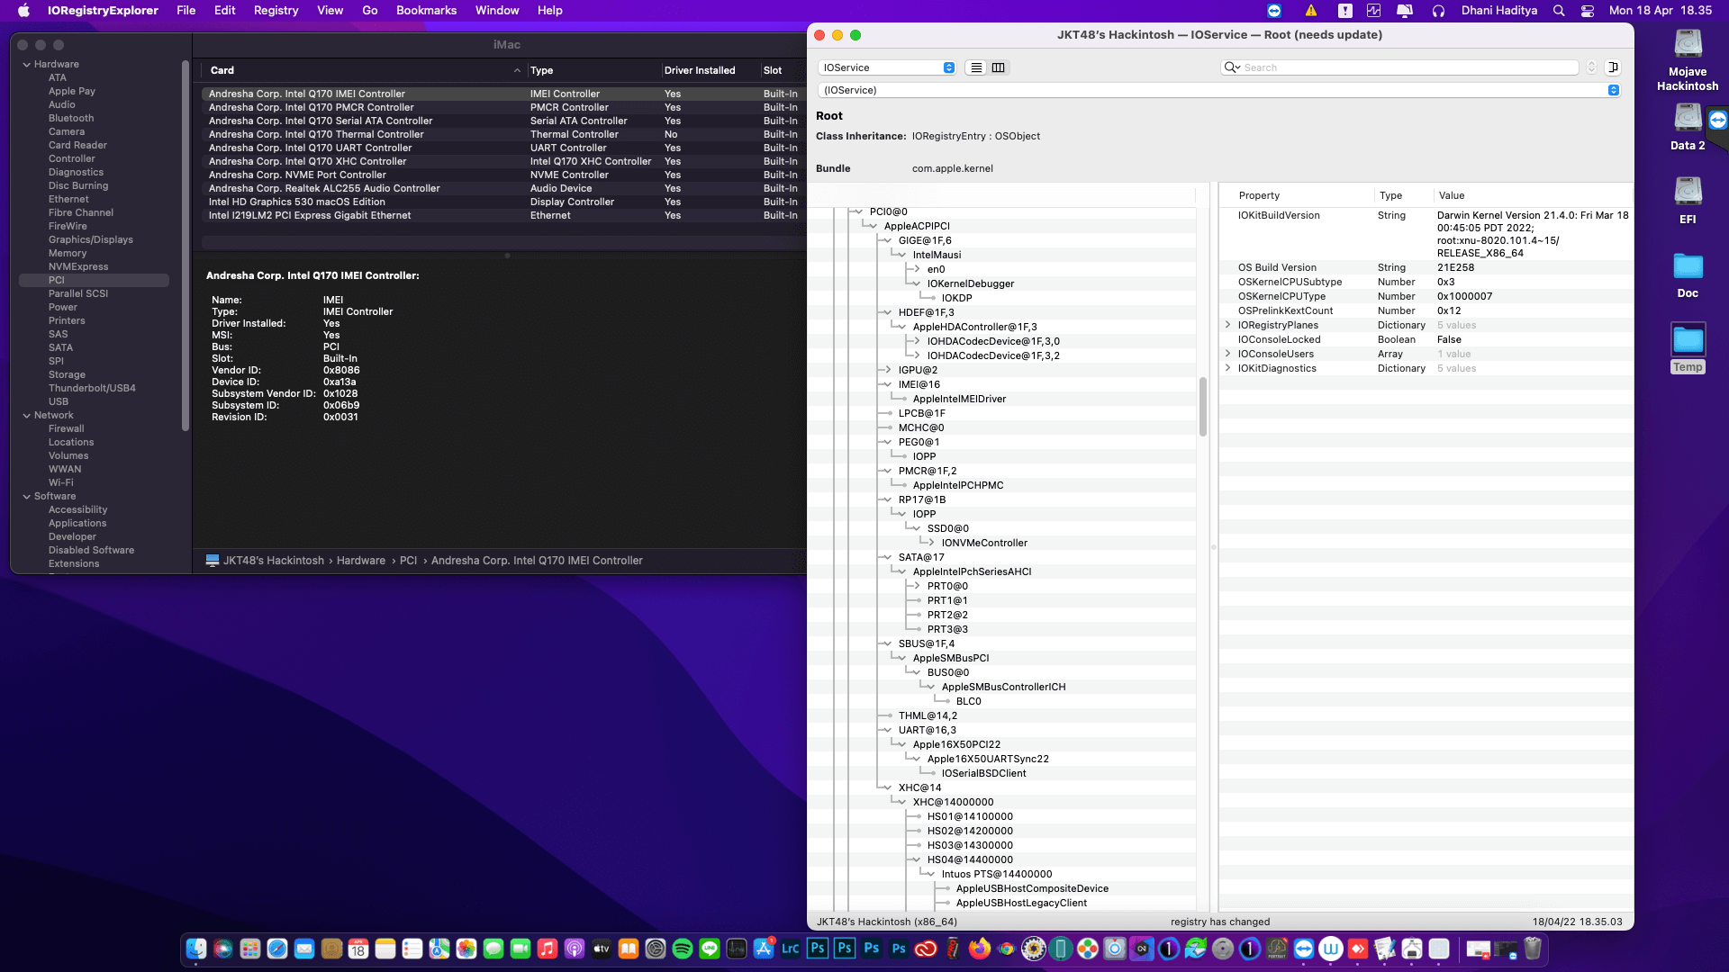Open Spotify from the Dock
Image resolution: width=1729 pixels, height=972 pixels.
click(x=683, y=949)
